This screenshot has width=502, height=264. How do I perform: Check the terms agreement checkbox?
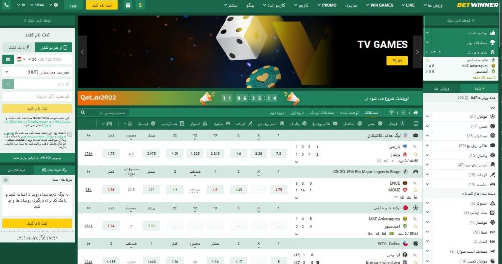(70, 134)
